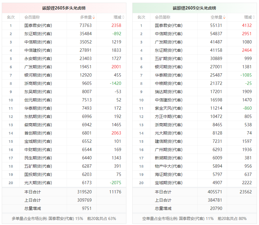259x225 pixels.
Task: Select 海证期货(代客) row name
Action: point(168,174)
